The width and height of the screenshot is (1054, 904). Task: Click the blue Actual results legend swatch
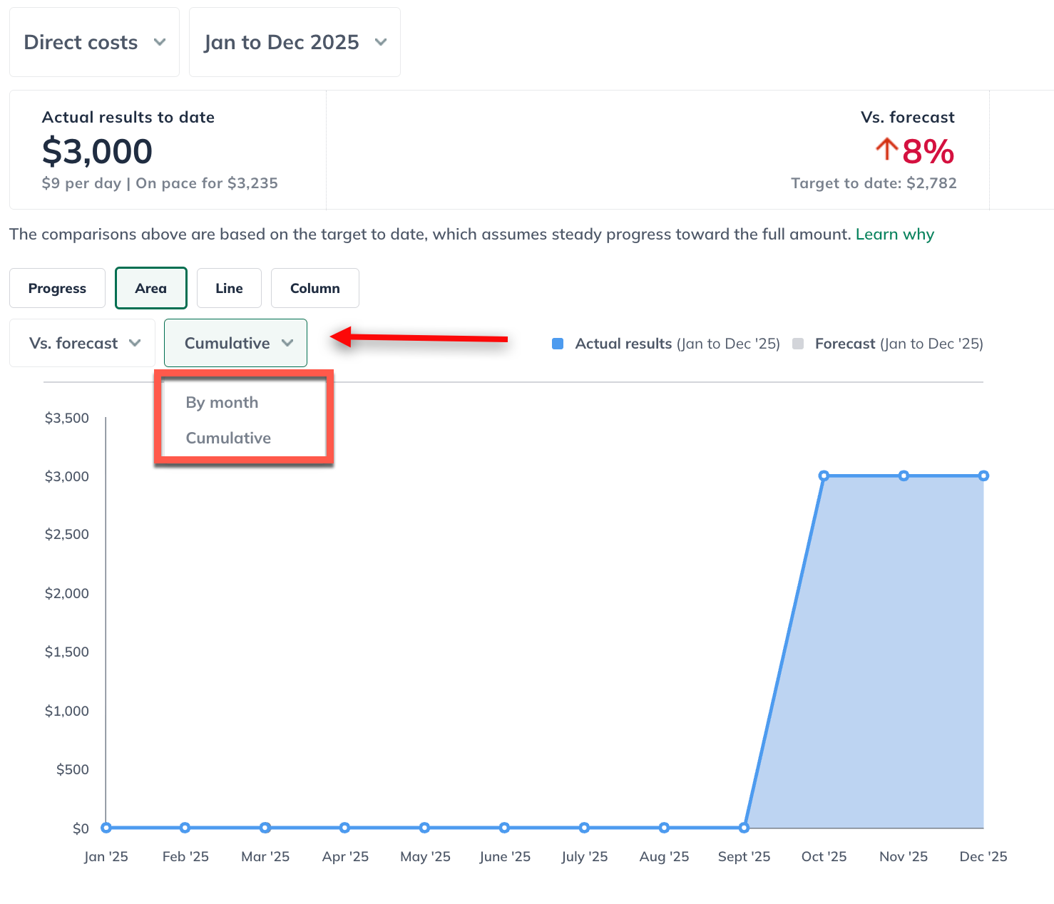click(558, 344)
